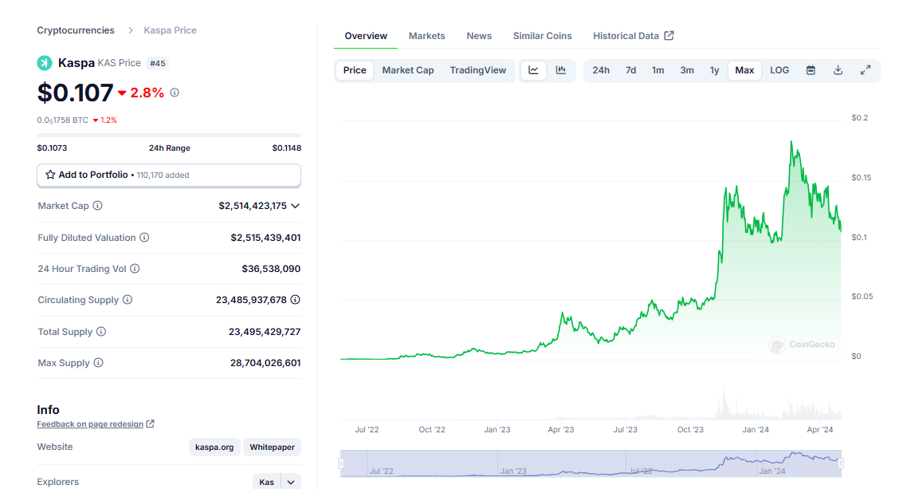The height and width of the screenshot is (489, 899).
Task: Set chart range to Max
Action: pyautogui.click(x=744, y=70)
